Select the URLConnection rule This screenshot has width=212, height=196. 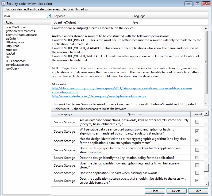coord(16,61)
